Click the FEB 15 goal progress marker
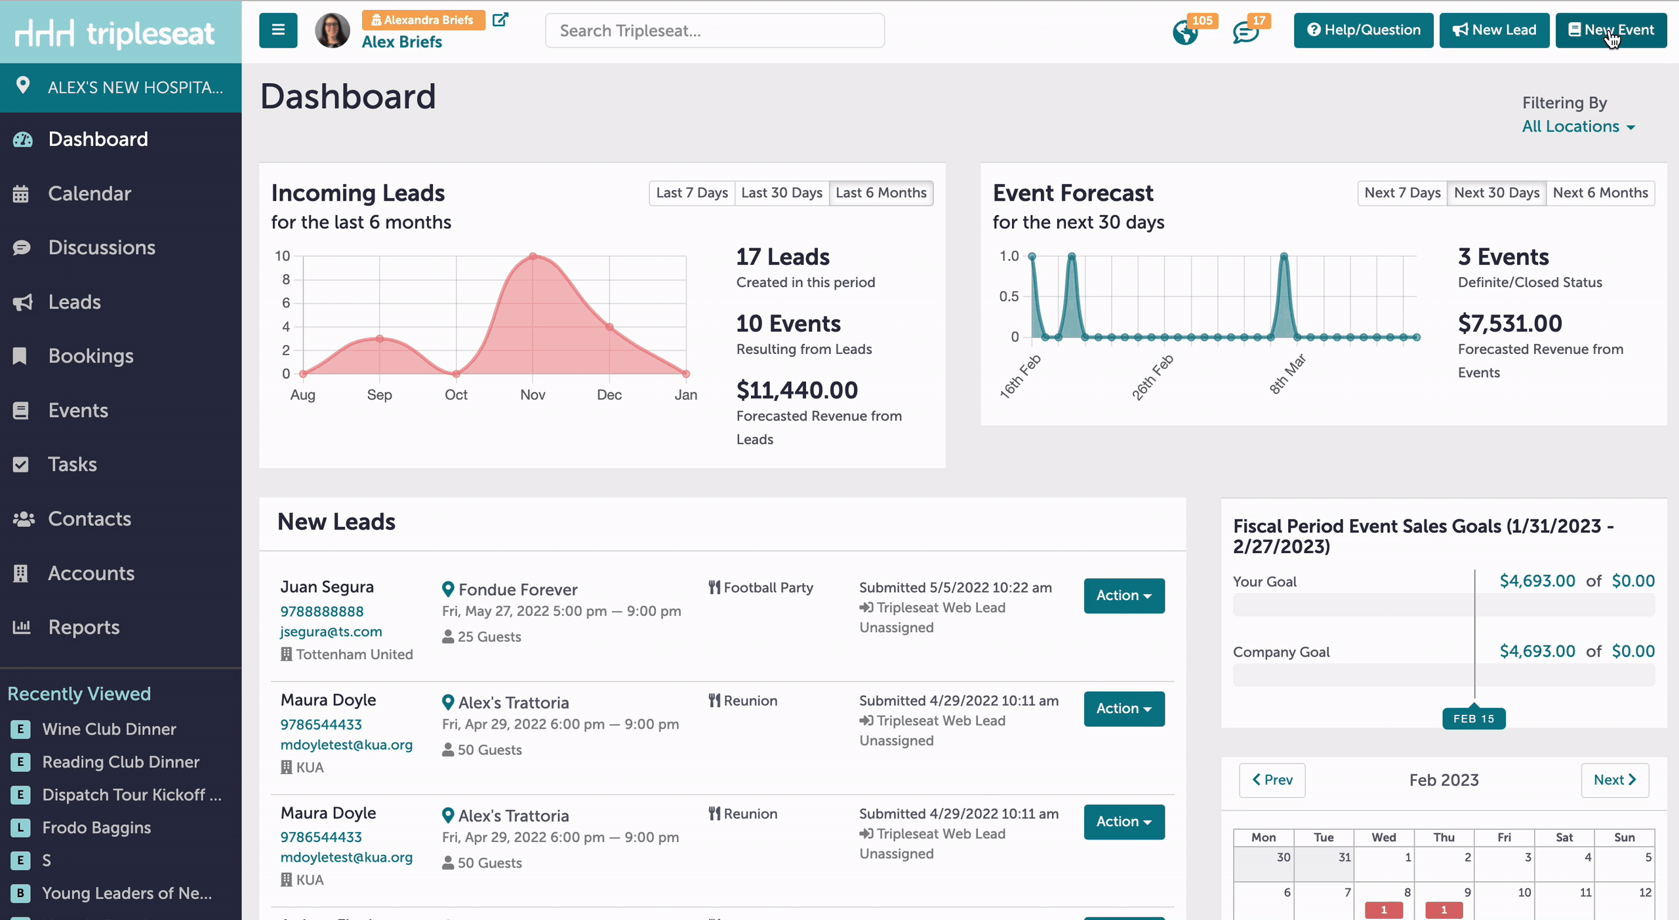 (1474, 719)
